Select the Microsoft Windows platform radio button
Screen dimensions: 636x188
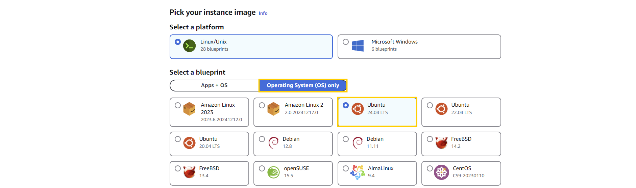point(346,42)
